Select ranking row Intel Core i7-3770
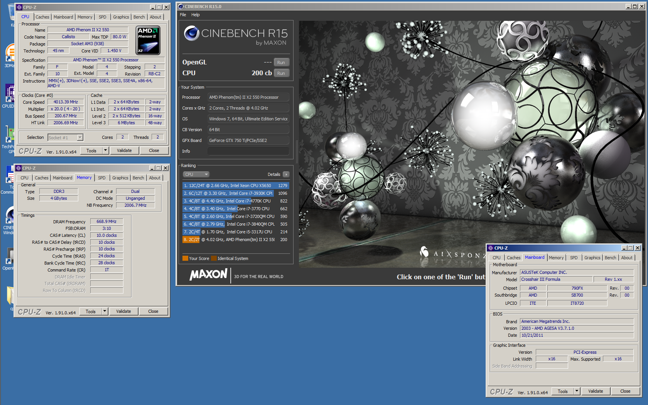Screen dimensions: 648x405 235,209
